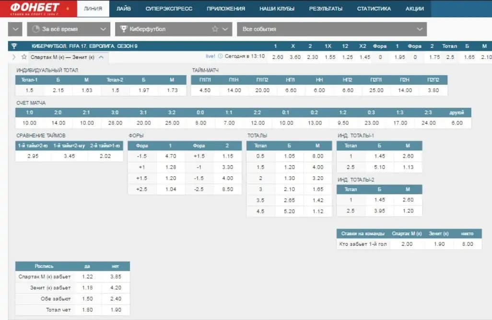Select 'другой' score odds 6.00

pos(457,123)
